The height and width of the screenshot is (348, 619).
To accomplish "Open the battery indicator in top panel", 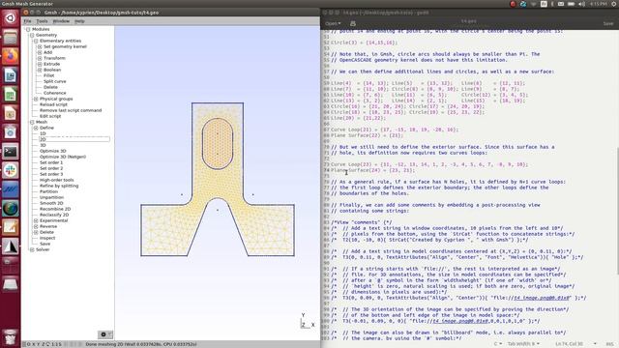I will pyautogui.click(x=572, y=4).
